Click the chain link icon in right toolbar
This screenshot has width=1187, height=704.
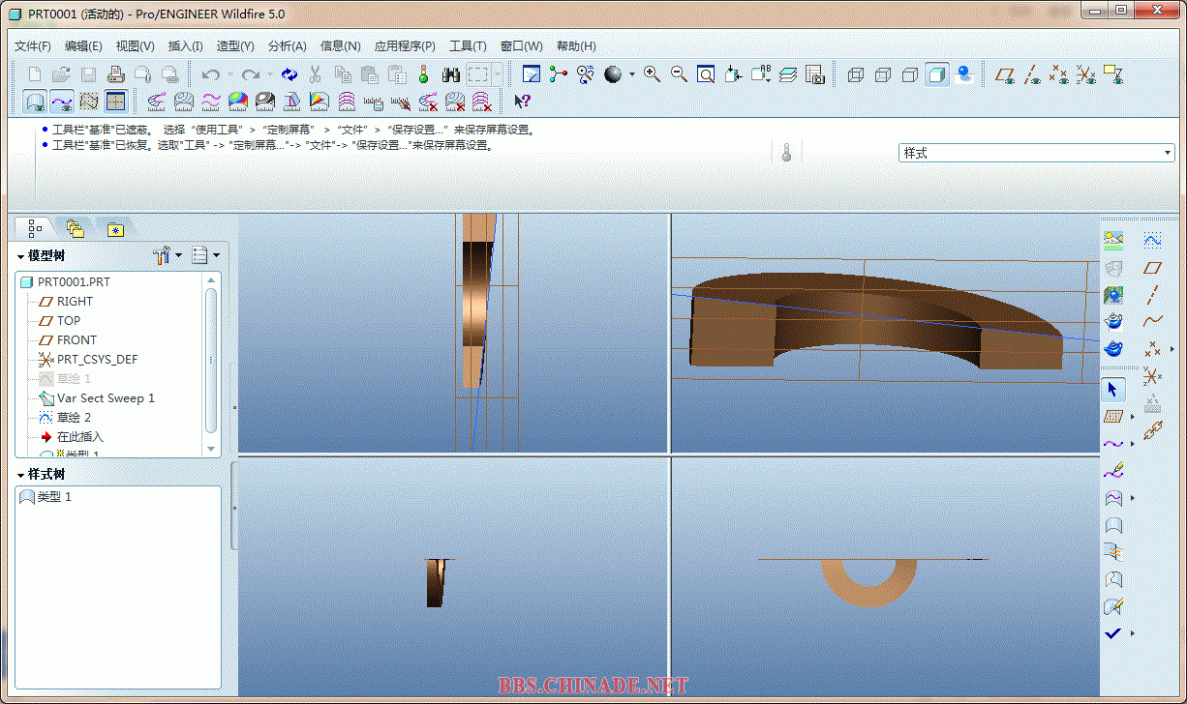coord(1152,430)
